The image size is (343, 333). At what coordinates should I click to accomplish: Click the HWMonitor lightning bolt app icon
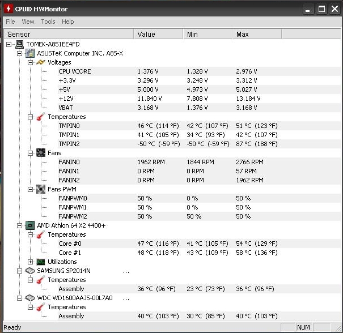(x=9, y=8)
